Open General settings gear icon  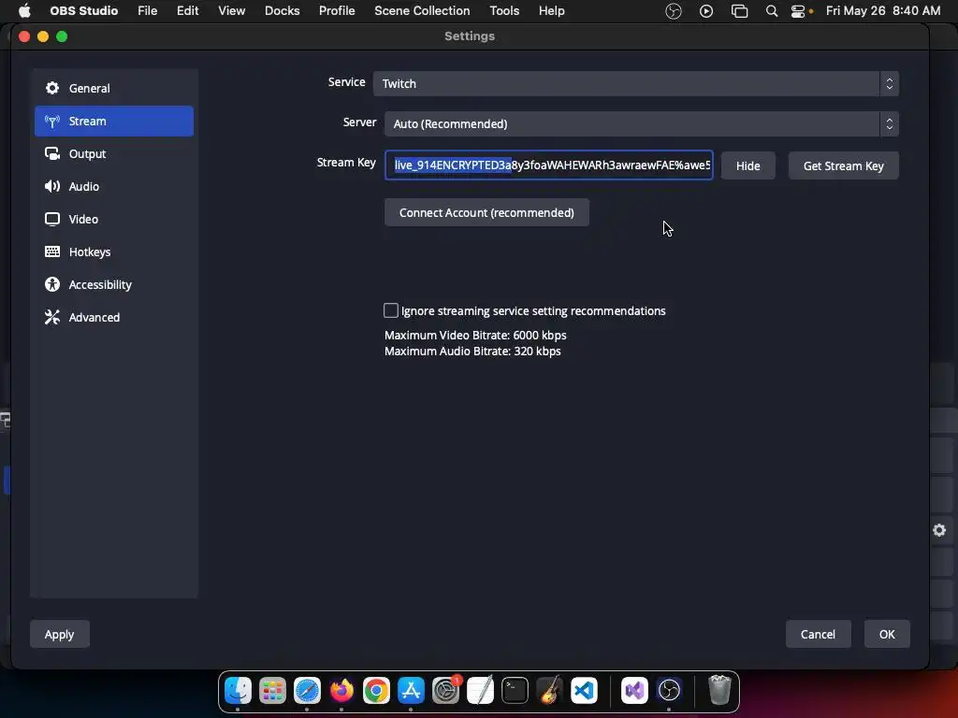[52, 88]
